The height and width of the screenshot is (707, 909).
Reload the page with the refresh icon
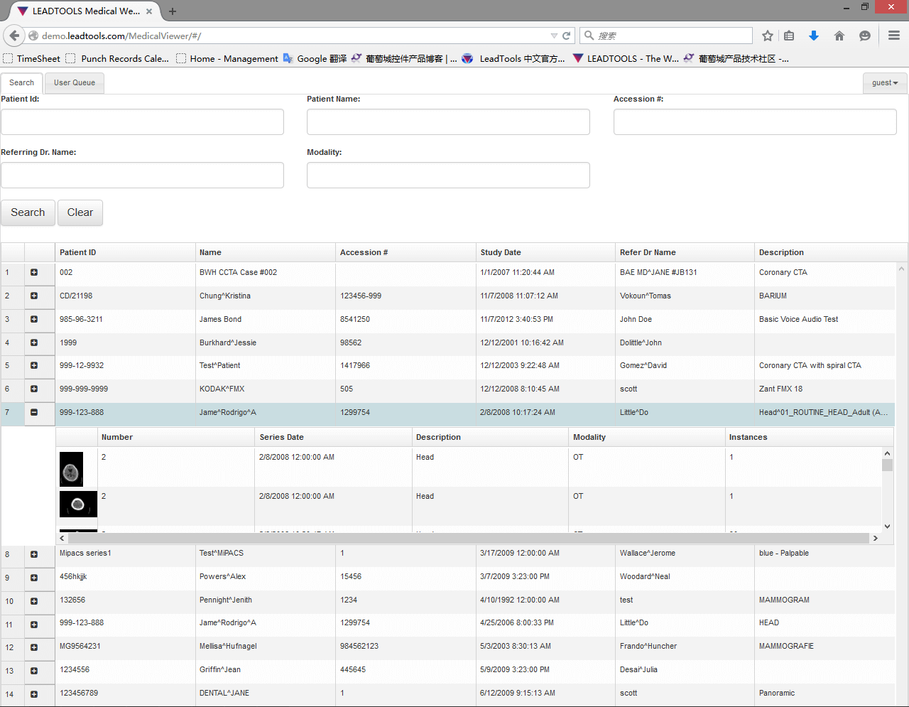(567, 36)
